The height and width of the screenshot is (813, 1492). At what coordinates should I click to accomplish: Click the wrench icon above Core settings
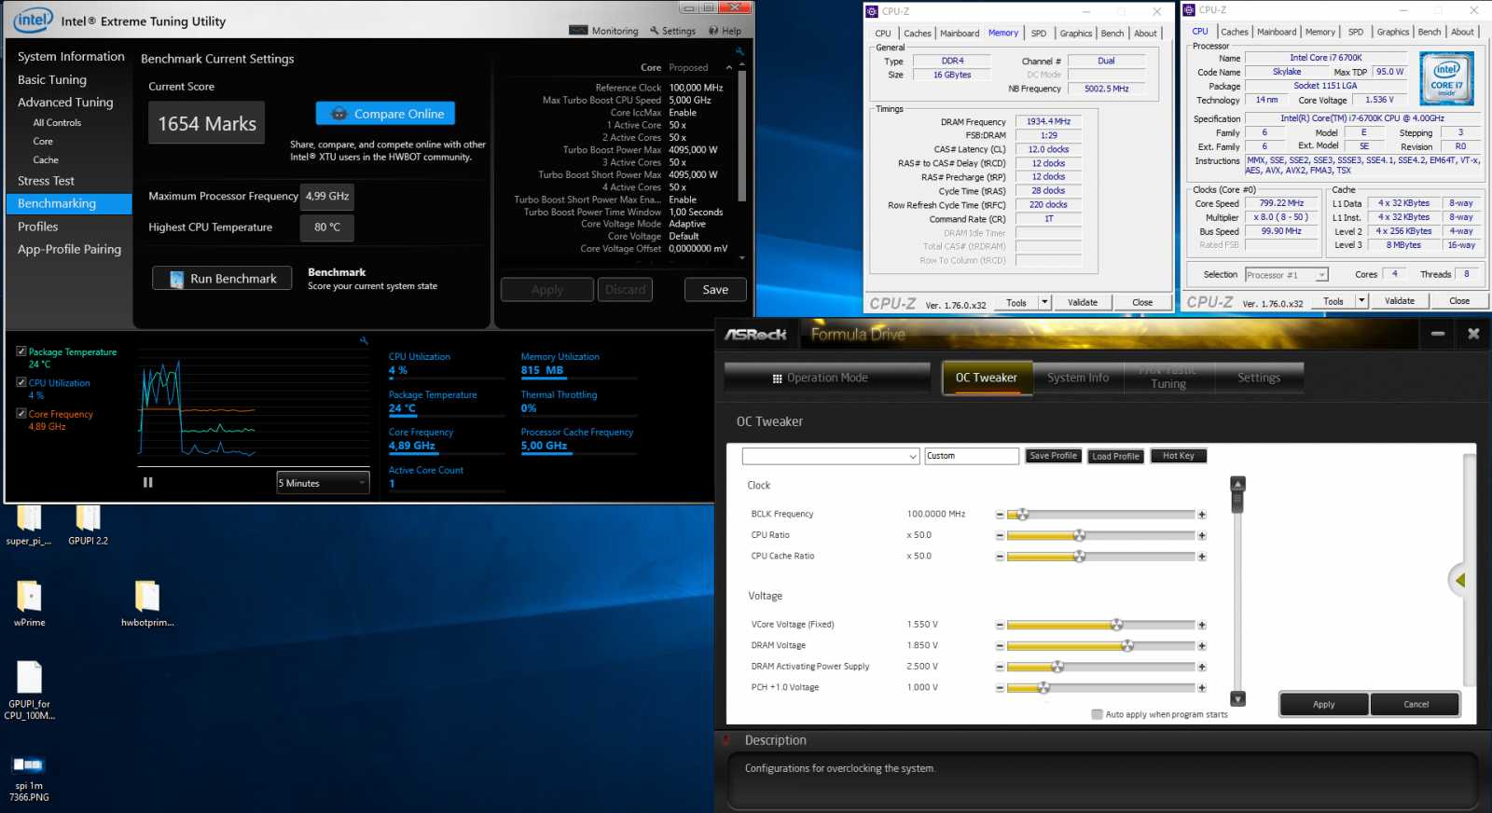point(739,51)
